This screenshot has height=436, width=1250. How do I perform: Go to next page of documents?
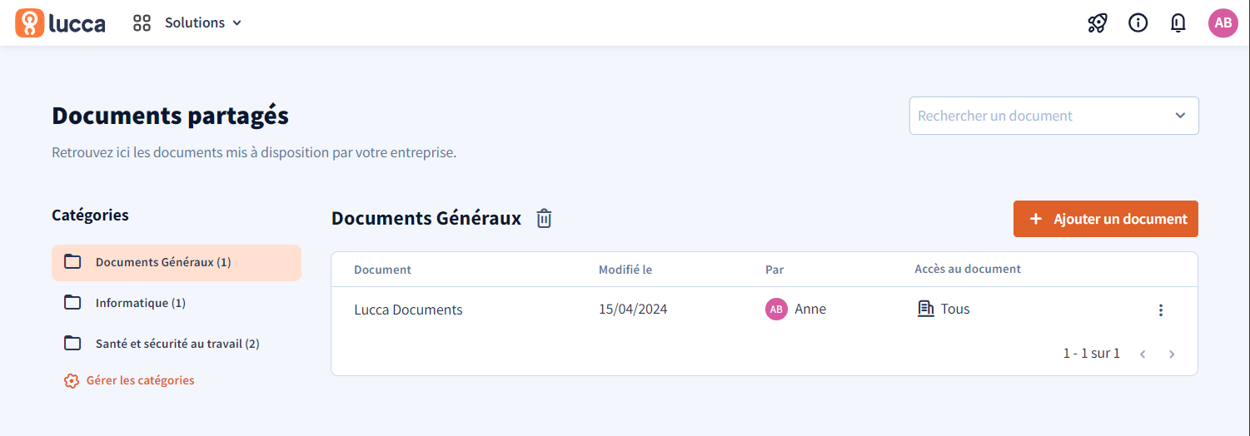(1172, 354)
